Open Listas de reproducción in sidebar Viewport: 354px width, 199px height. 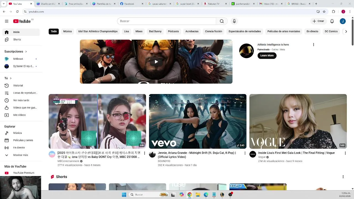coord(21,93)
